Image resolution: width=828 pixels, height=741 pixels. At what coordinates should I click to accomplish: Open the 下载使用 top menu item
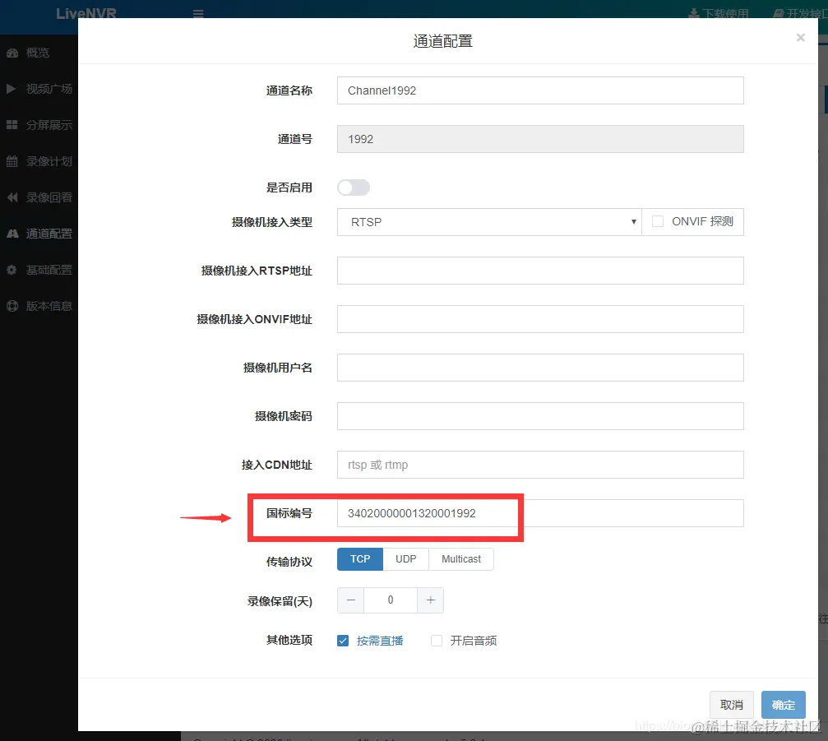(719, 13)
